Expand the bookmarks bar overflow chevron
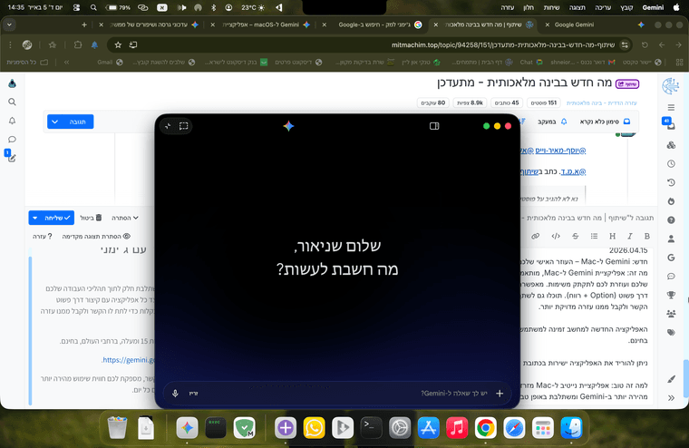The height and width of the screenshot is (448, 689). (x=66, y=63)
